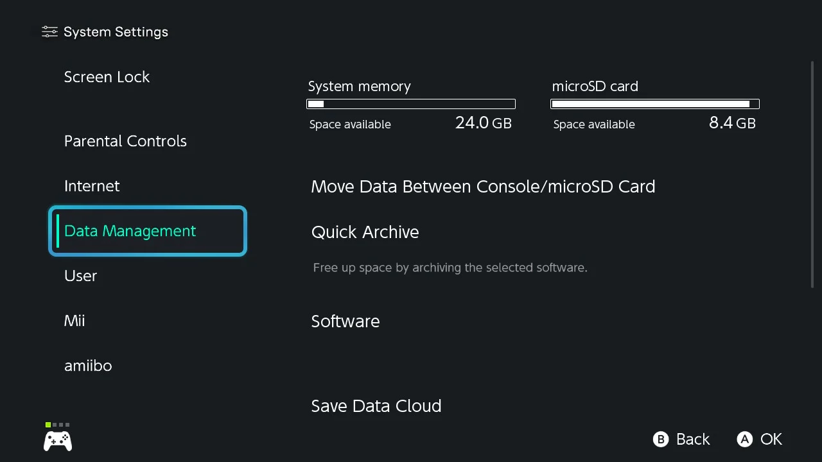Click the microSD card usage bar
Image resolution: width=822 pixels, height=462 pixels.
click(x=655, y=104)
